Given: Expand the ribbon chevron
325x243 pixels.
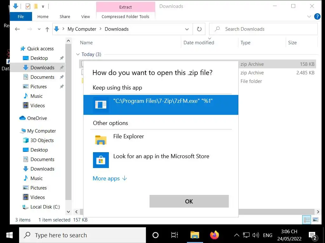Looking at the screenshot, I should (309, 16).
